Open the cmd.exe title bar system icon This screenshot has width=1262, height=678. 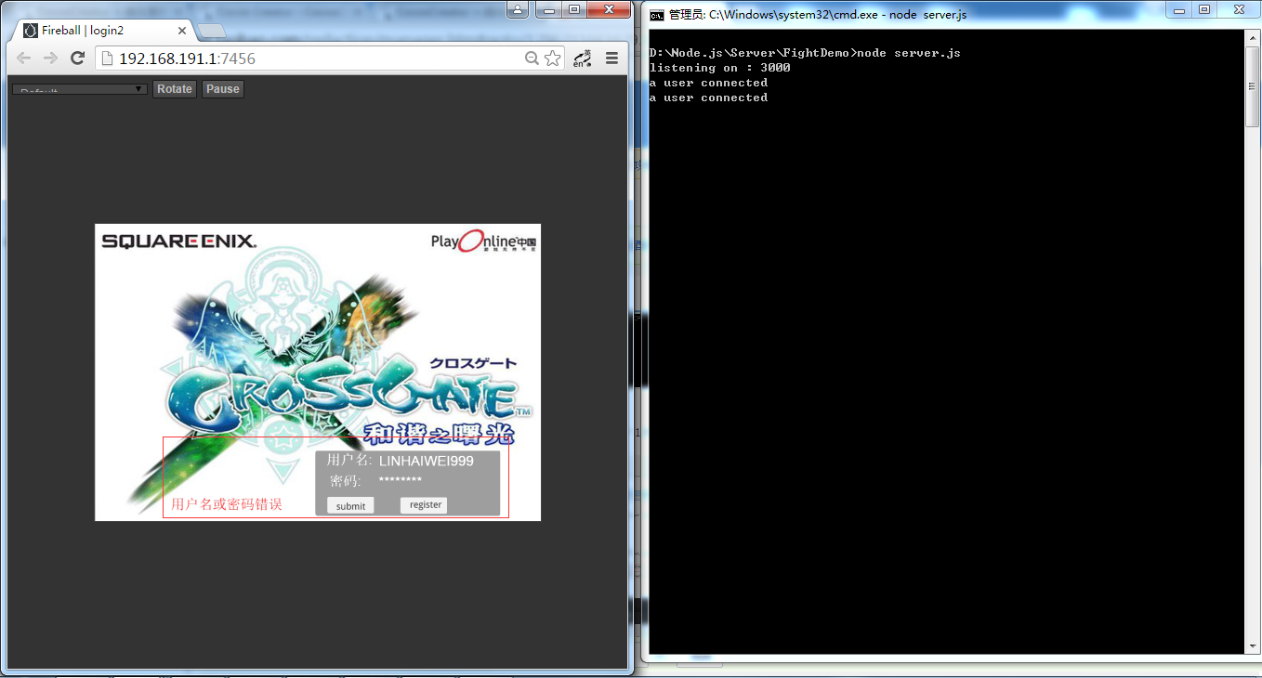(x=657, y=15)
